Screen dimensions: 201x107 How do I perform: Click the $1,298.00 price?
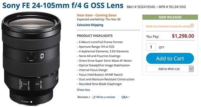pos(183,36)
